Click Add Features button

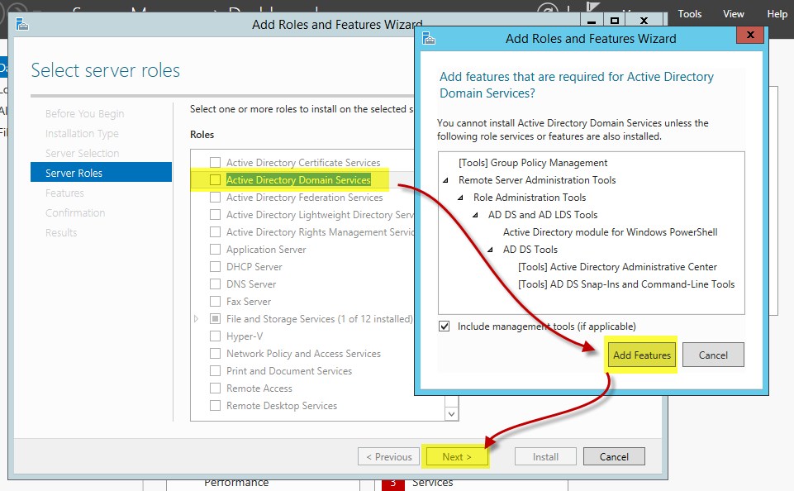pos(642,355)
